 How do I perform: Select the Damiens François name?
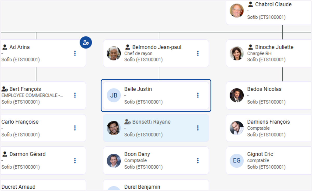(269, 122)
